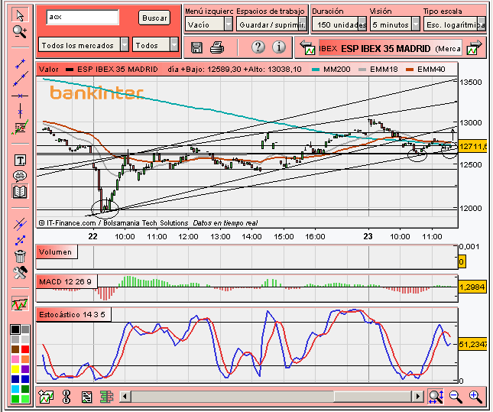493x412 pixels.
Task: Open Guardar / suprimir dropdown
Action: tap(271, 24)
